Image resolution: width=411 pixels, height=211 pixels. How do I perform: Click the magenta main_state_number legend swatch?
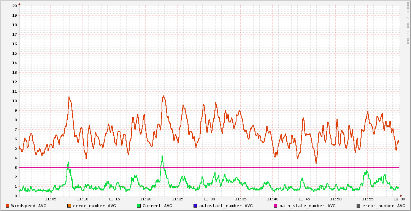276,206
